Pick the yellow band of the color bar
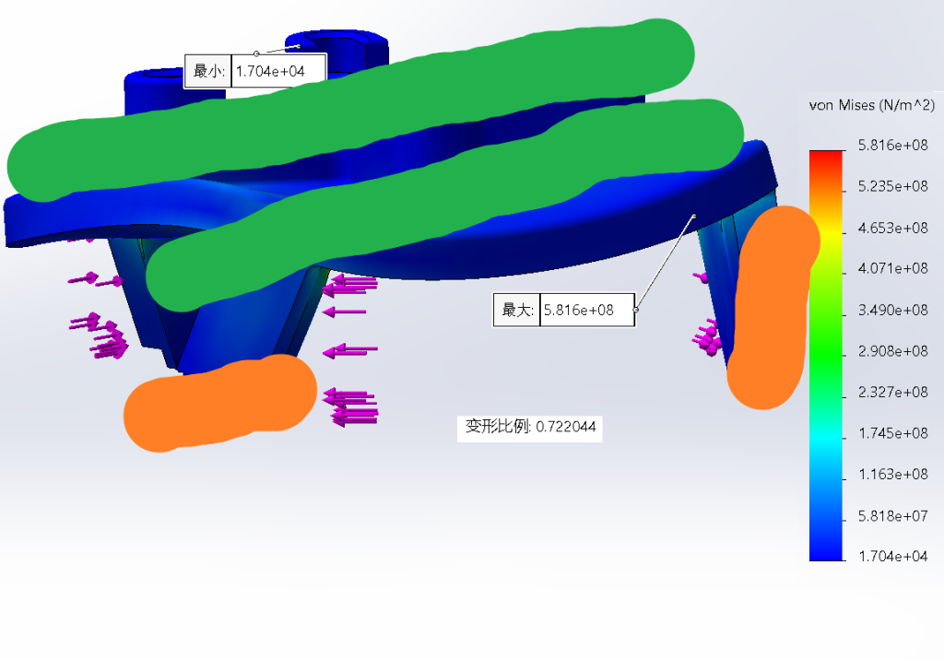 (826, 235)
